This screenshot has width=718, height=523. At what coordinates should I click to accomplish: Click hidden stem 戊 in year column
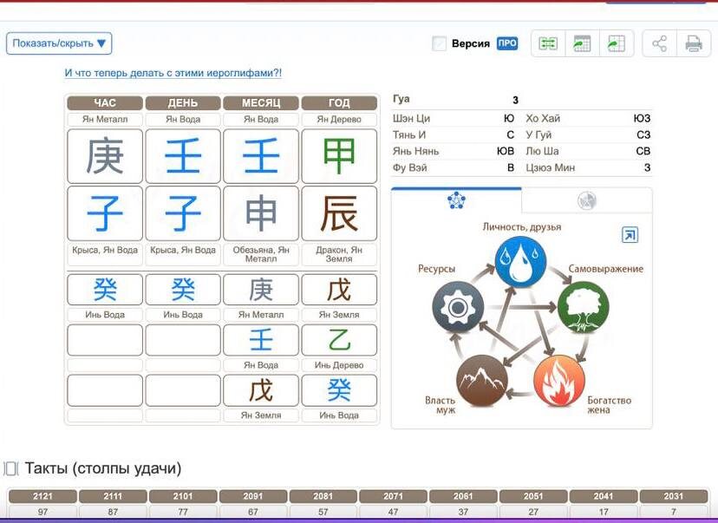pos(339,290)
